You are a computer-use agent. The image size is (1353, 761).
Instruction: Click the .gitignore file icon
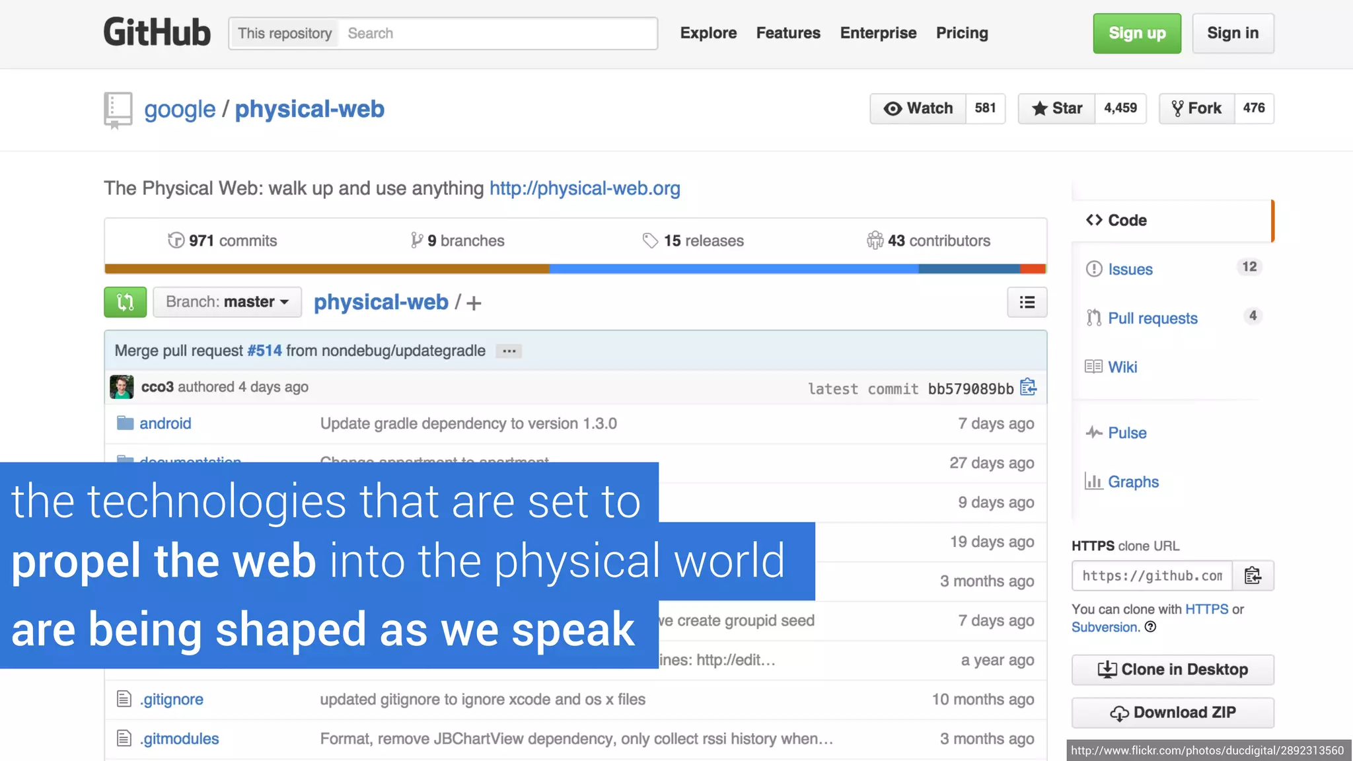(124, 699)
